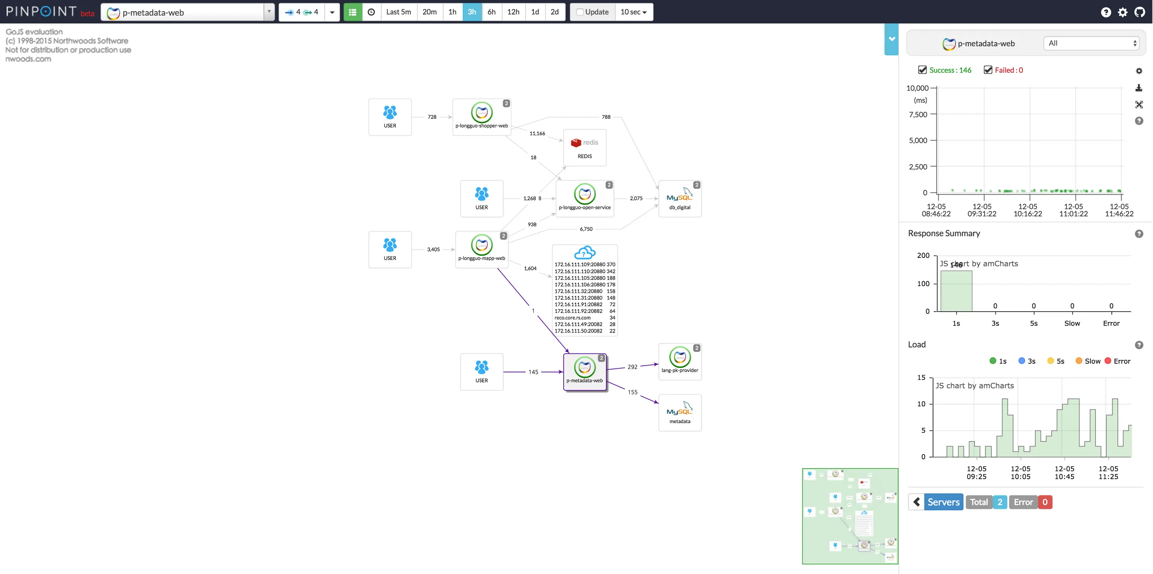Uncheck the Success checkbox
Viewport: 1153px width, 574px height.
point(922,70)
